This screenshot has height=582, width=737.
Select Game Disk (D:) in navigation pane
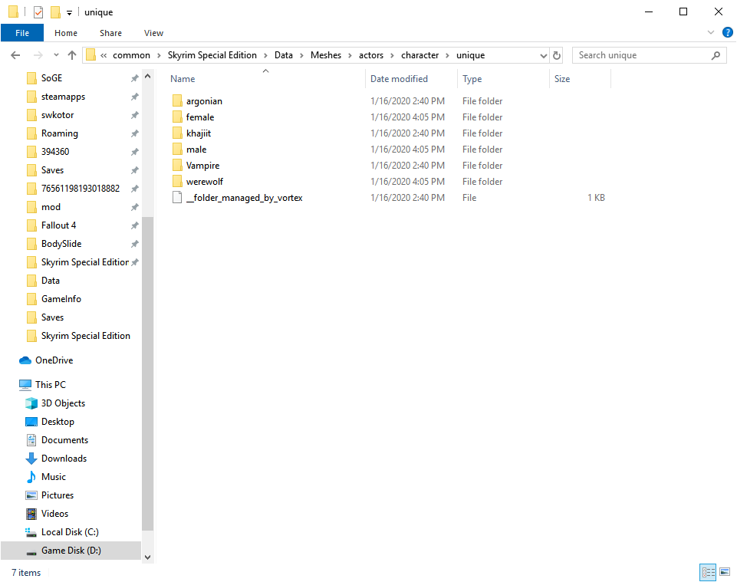click(71, 551)
